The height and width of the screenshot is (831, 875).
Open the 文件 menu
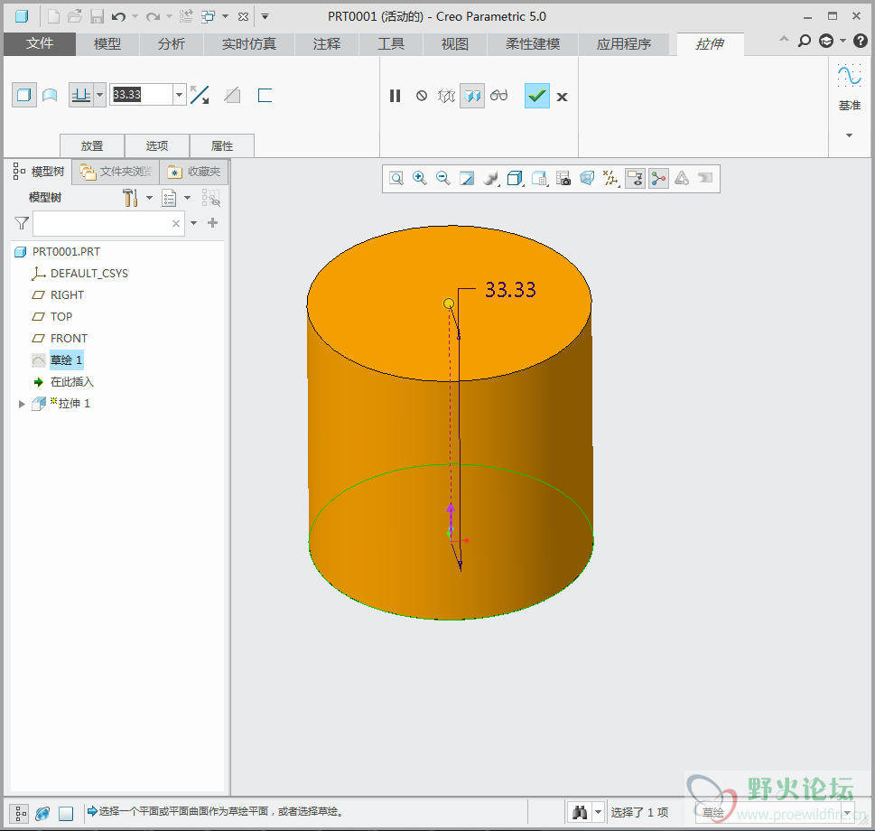[x=40, y=43]
